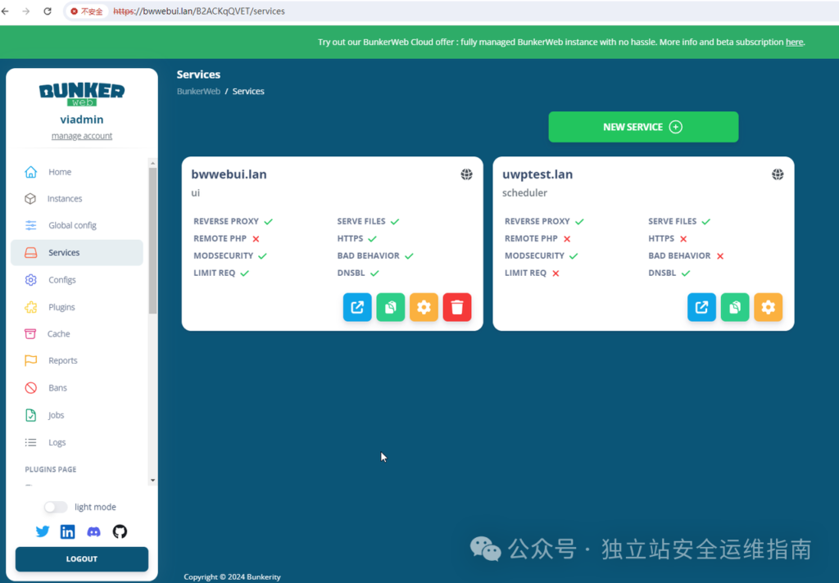The height and width of the screenshot is (583, 839).
Task: Click the BunkerWeb breadcrumb link
Action: pos(198,92)
